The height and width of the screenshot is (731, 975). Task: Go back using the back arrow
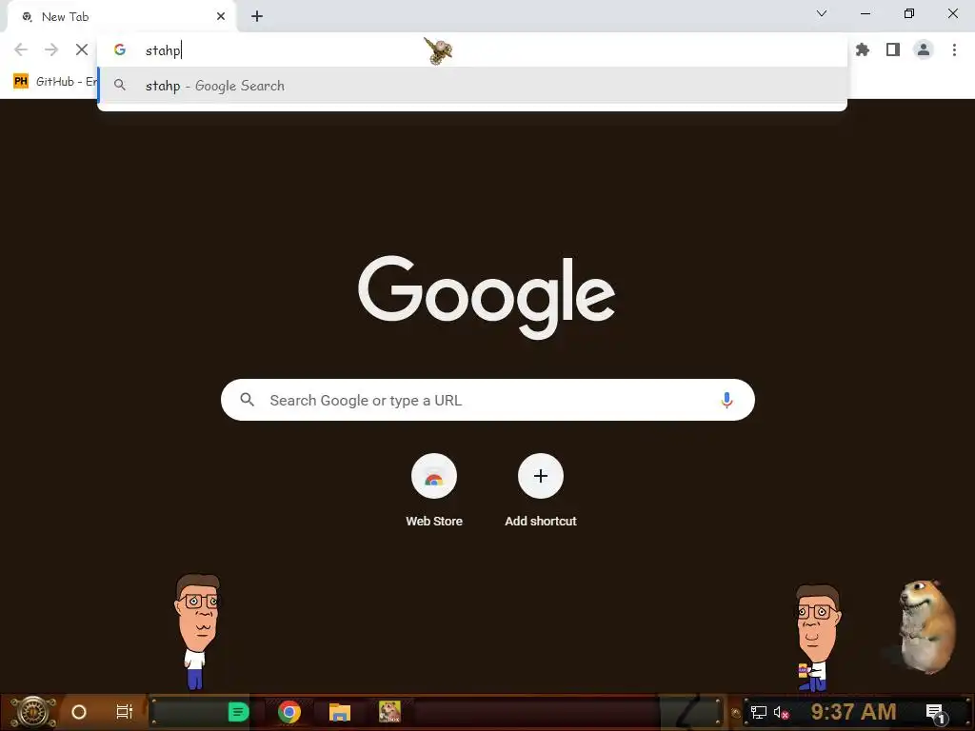click(21, 49)
